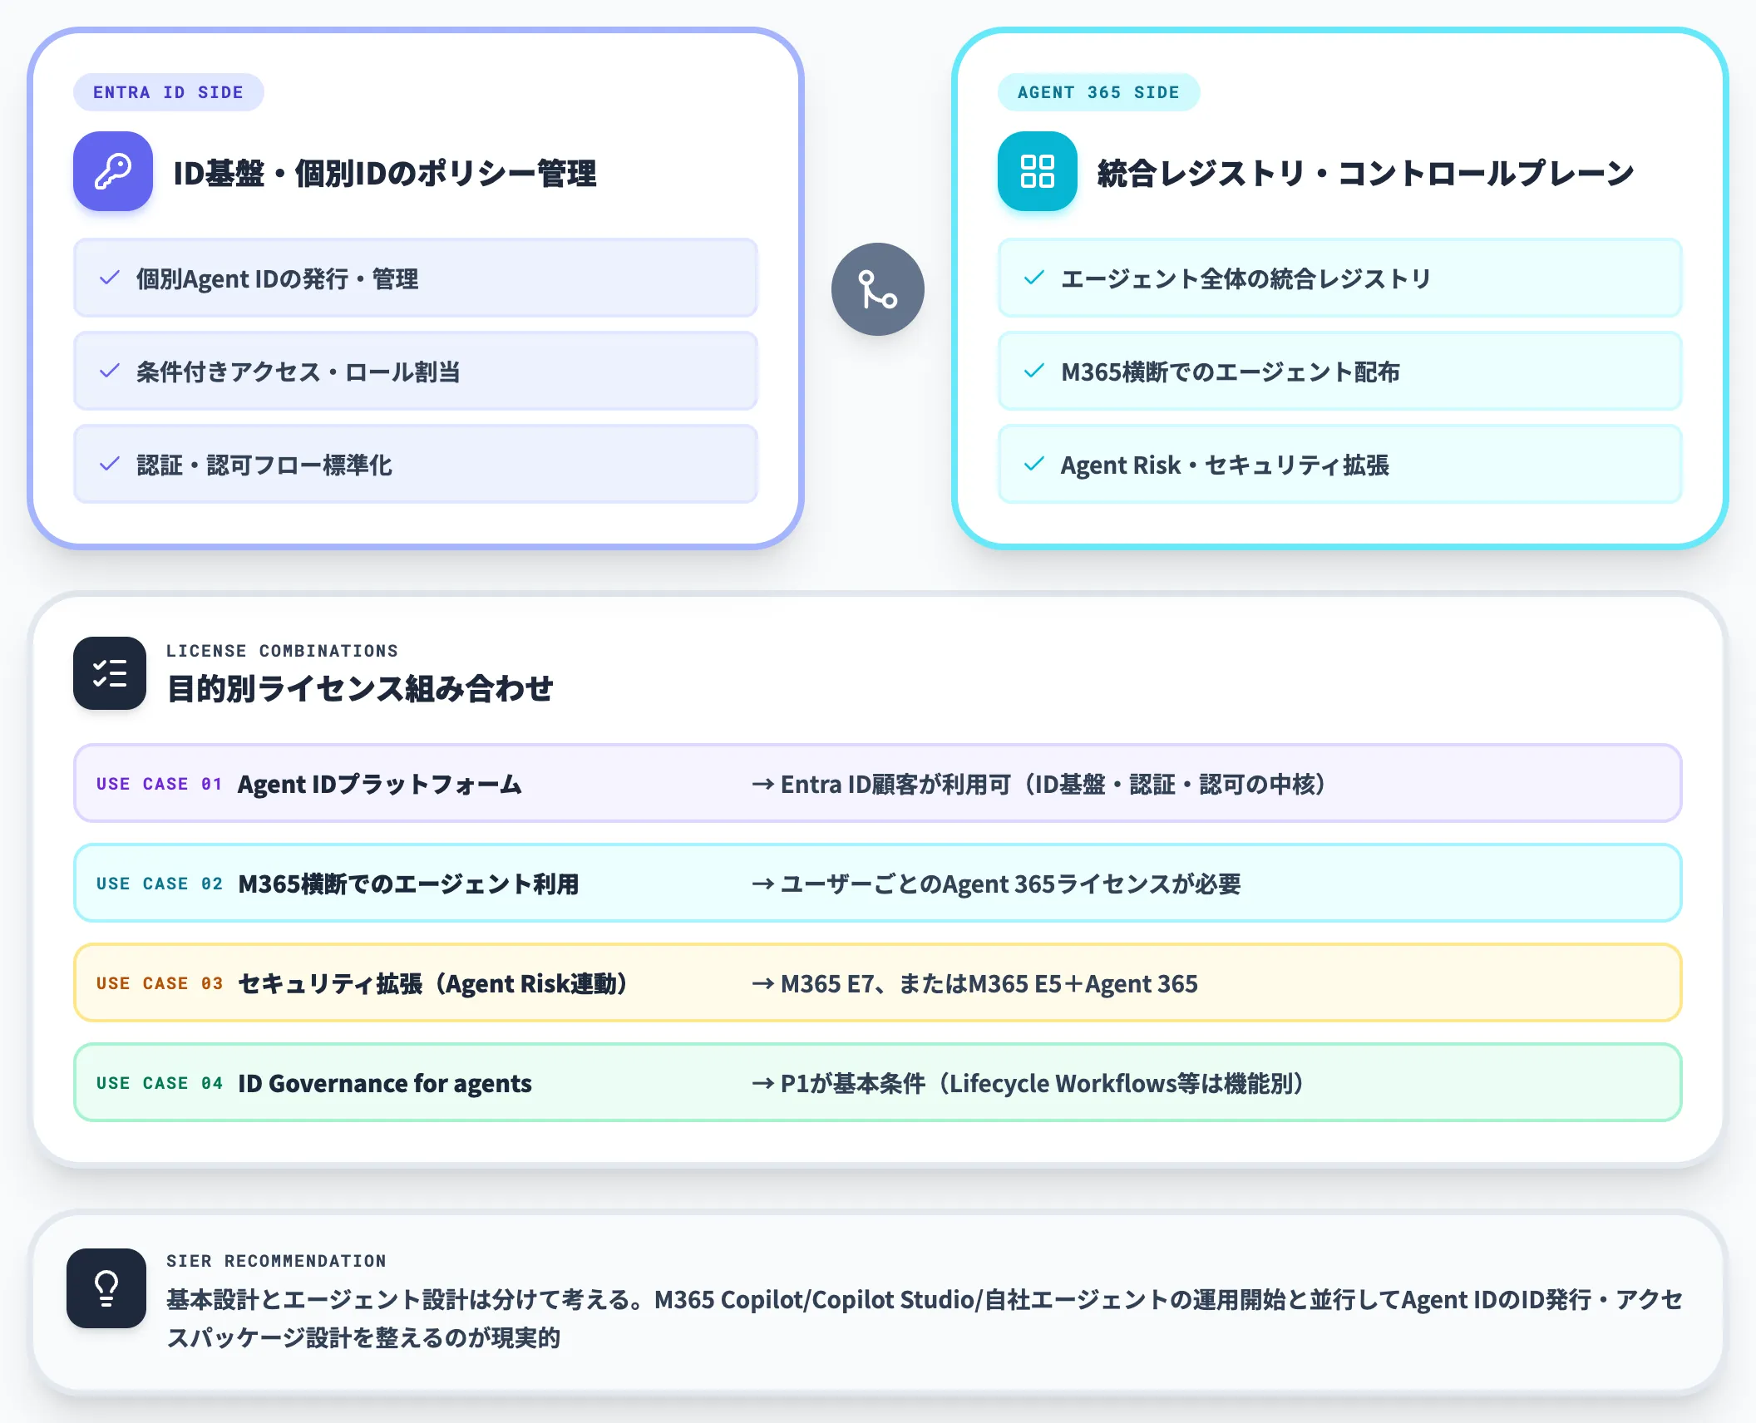This screenshot has width=1756, height=1423.
Task: Click the ENTRA ID SIDE badge
Action: 169,92
